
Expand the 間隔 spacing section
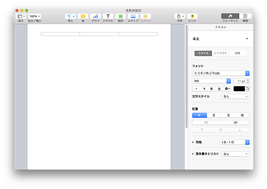click(193, 142)
